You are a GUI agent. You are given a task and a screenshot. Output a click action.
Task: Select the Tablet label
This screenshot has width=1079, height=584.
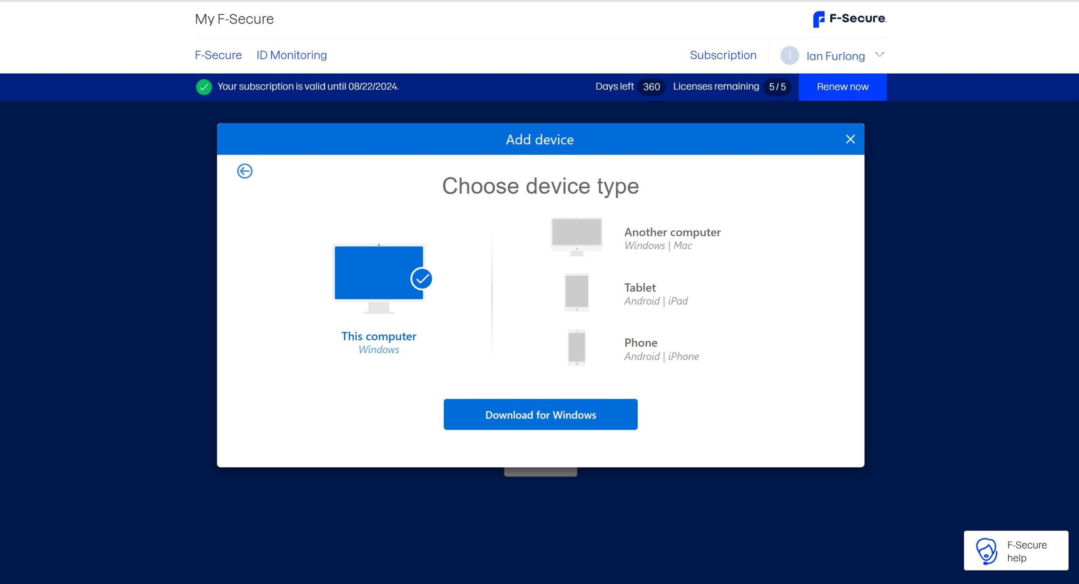pyautogui.click(x=640, y=288)
